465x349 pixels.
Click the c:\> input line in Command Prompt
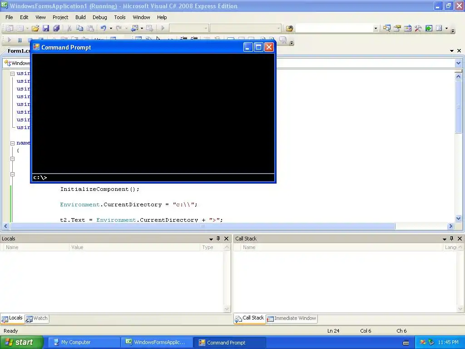click(x=153, y=178)
